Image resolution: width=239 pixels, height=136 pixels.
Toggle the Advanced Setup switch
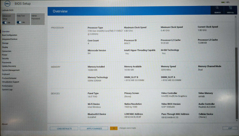tap(4, 22)
